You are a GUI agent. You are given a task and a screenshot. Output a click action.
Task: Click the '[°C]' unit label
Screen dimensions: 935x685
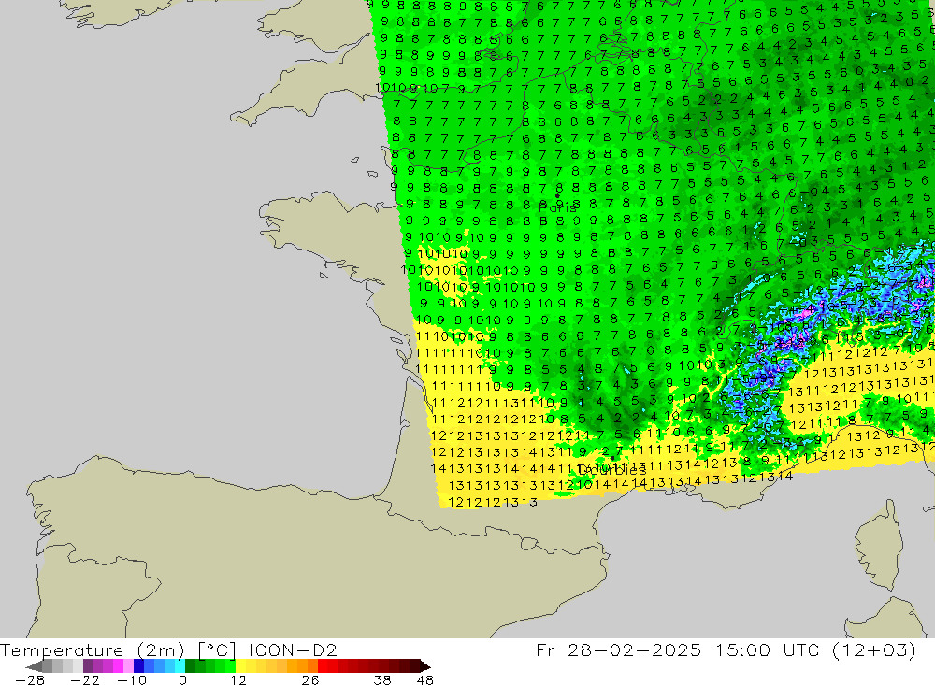(x=217, y=649)
